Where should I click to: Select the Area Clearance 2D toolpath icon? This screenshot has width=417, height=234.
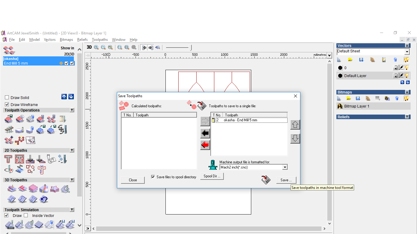(20, 159)
